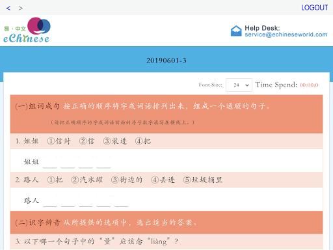The width and height of the screenshot is (333, 250).
Task: Open the eChinese logo home link
Action: [27, 30]
